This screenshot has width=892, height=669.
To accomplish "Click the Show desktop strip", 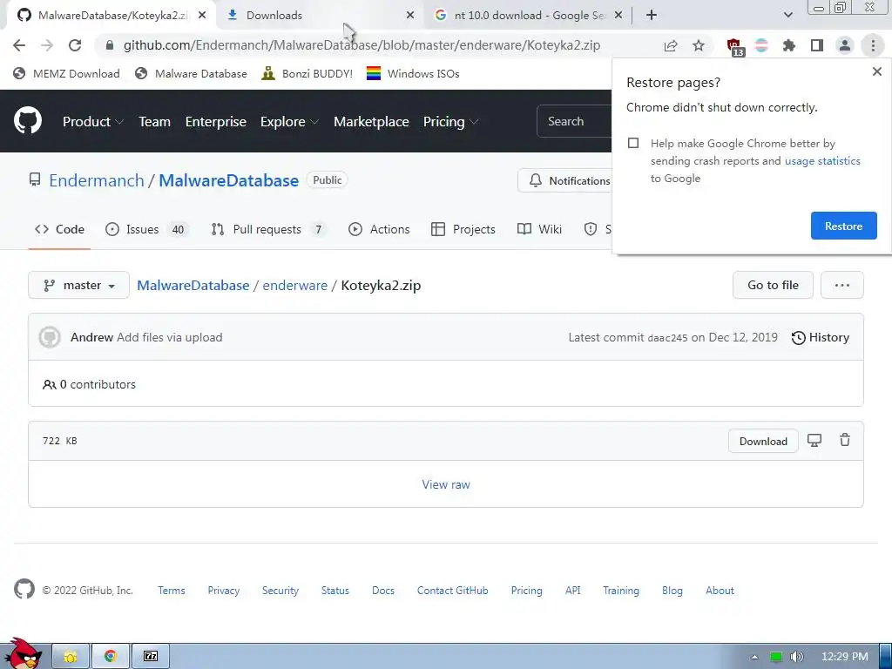I will (886, 656).
